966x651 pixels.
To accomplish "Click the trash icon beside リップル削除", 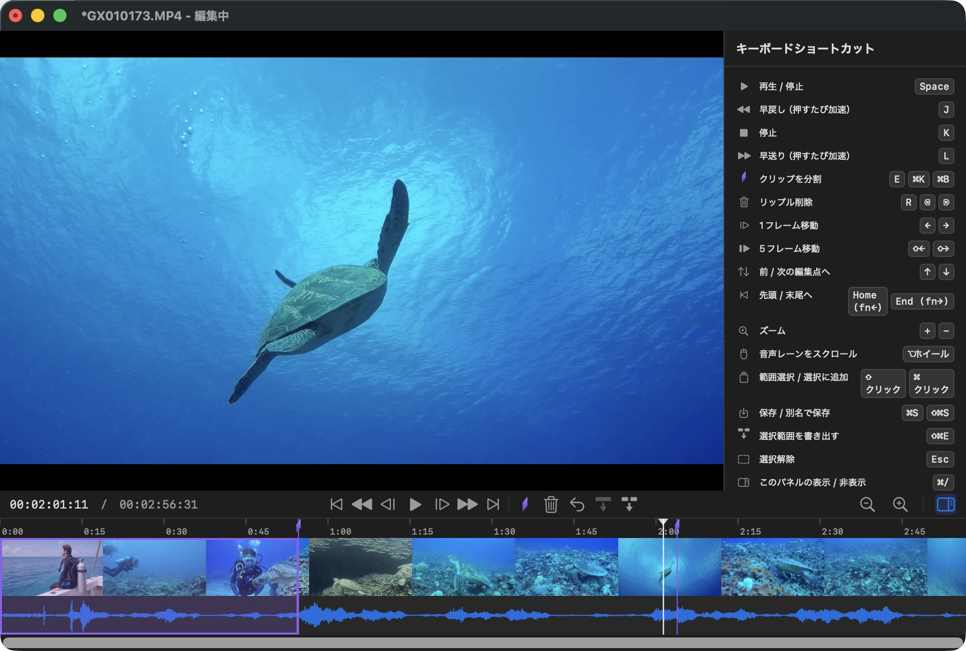I will tap(744, 202).
